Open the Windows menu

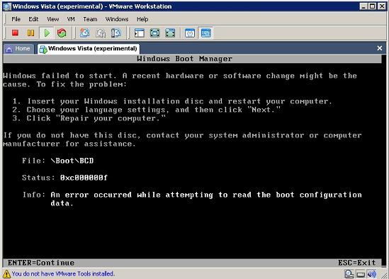117,19
